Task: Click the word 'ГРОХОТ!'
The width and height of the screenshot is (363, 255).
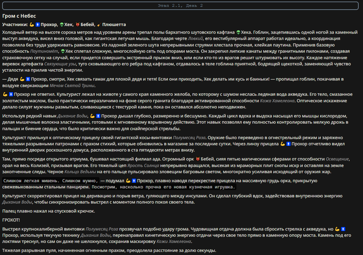Action: (11, 220)
